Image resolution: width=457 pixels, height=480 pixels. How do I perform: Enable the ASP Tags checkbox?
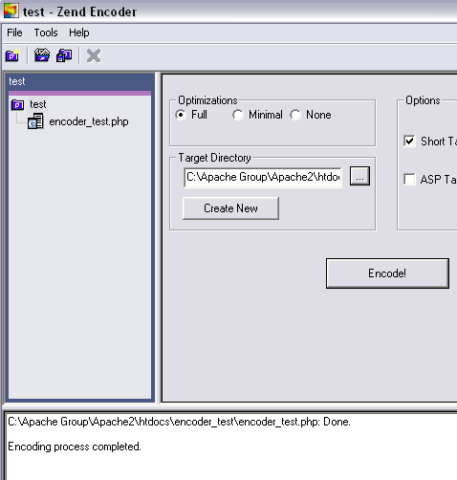coord(409,179)
